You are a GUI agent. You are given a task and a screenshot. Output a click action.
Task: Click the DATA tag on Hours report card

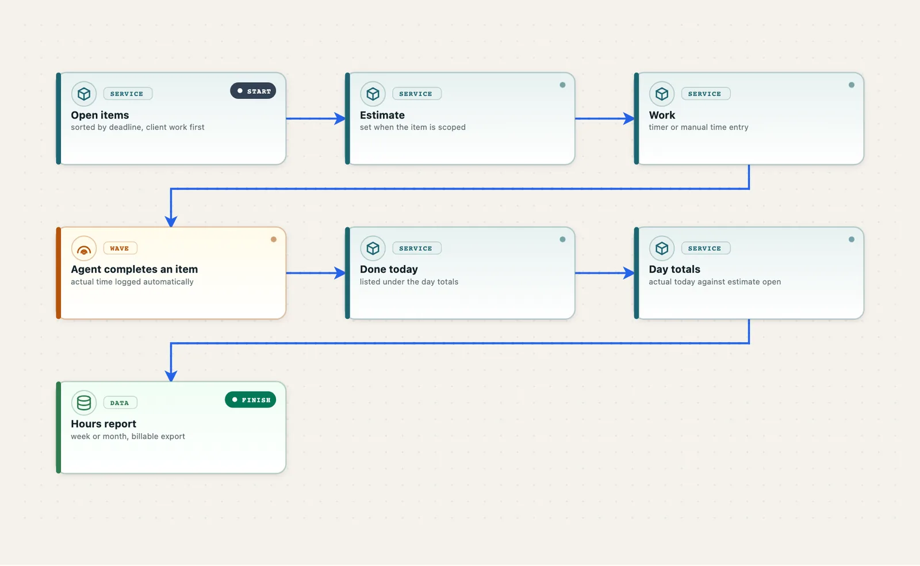coord(120,403)
